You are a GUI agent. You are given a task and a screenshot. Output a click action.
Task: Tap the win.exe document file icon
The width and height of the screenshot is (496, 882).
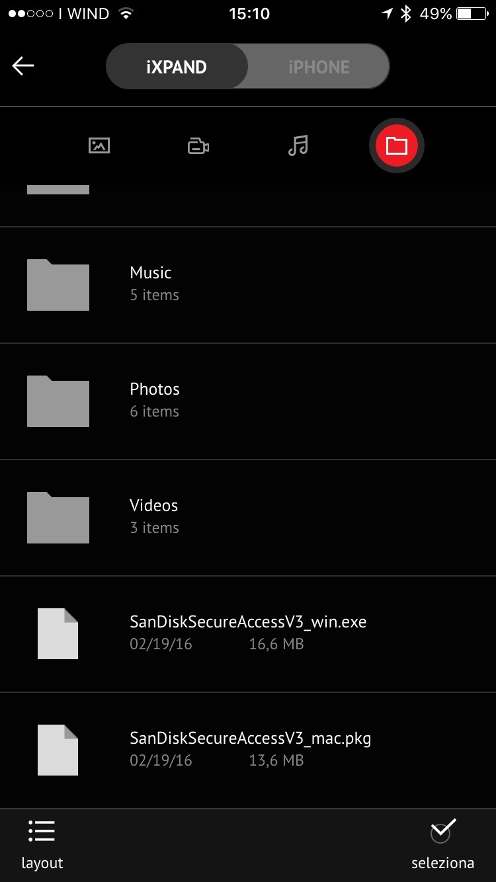point(58,633)
